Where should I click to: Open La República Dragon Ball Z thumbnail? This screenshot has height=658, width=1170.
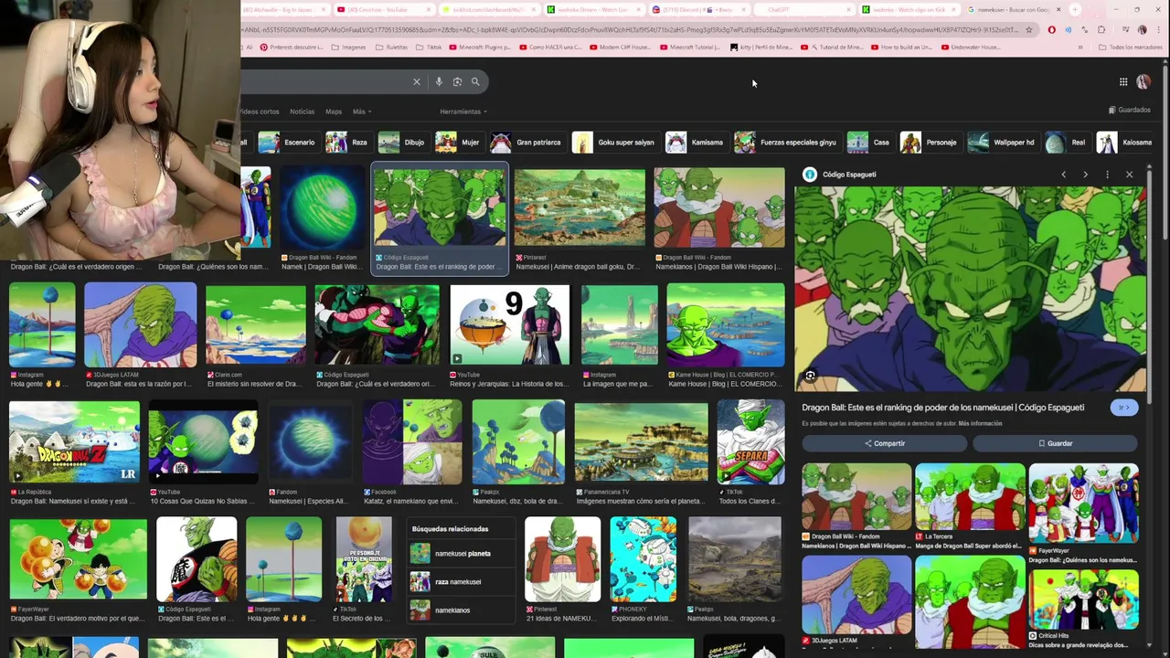point(74,441)
